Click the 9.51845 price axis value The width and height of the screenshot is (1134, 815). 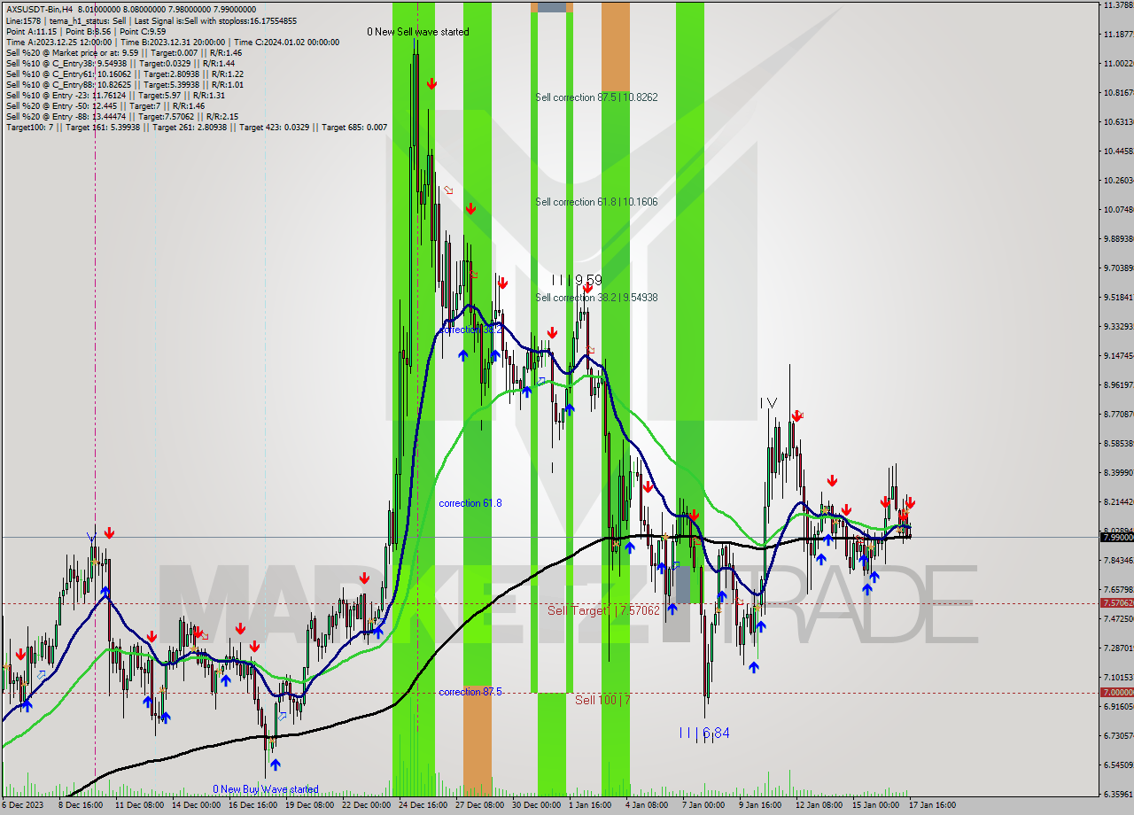pos(1118,297)
